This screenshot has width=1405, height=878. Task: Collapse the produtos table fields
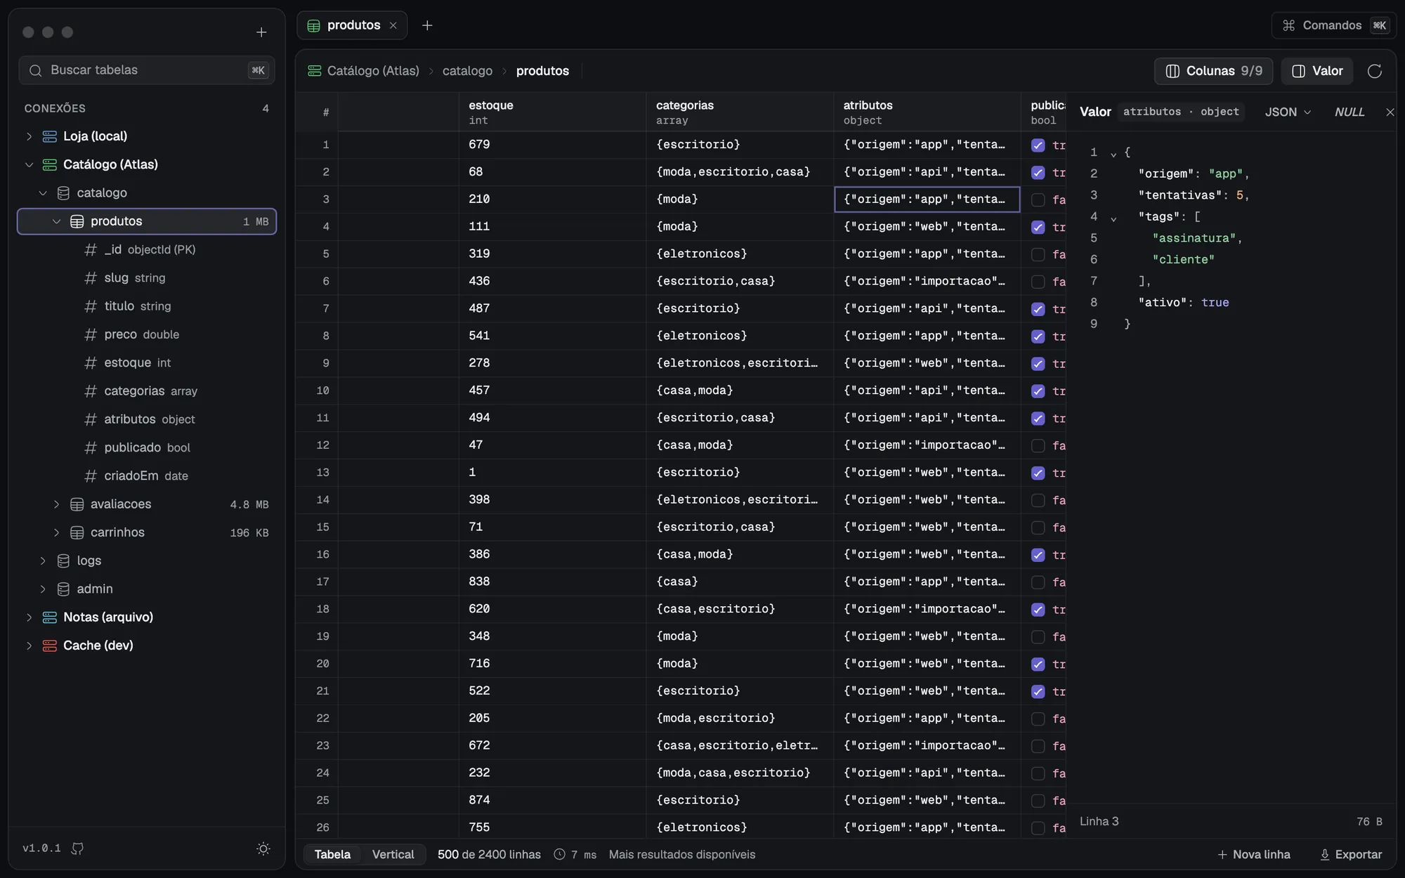click(x=57, y=221)
